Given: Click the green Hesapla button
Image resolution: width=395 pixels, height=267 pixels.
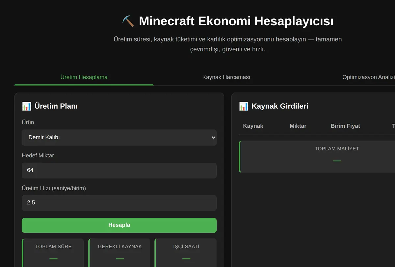Looking at the screenshot, I should pos(119,225).
